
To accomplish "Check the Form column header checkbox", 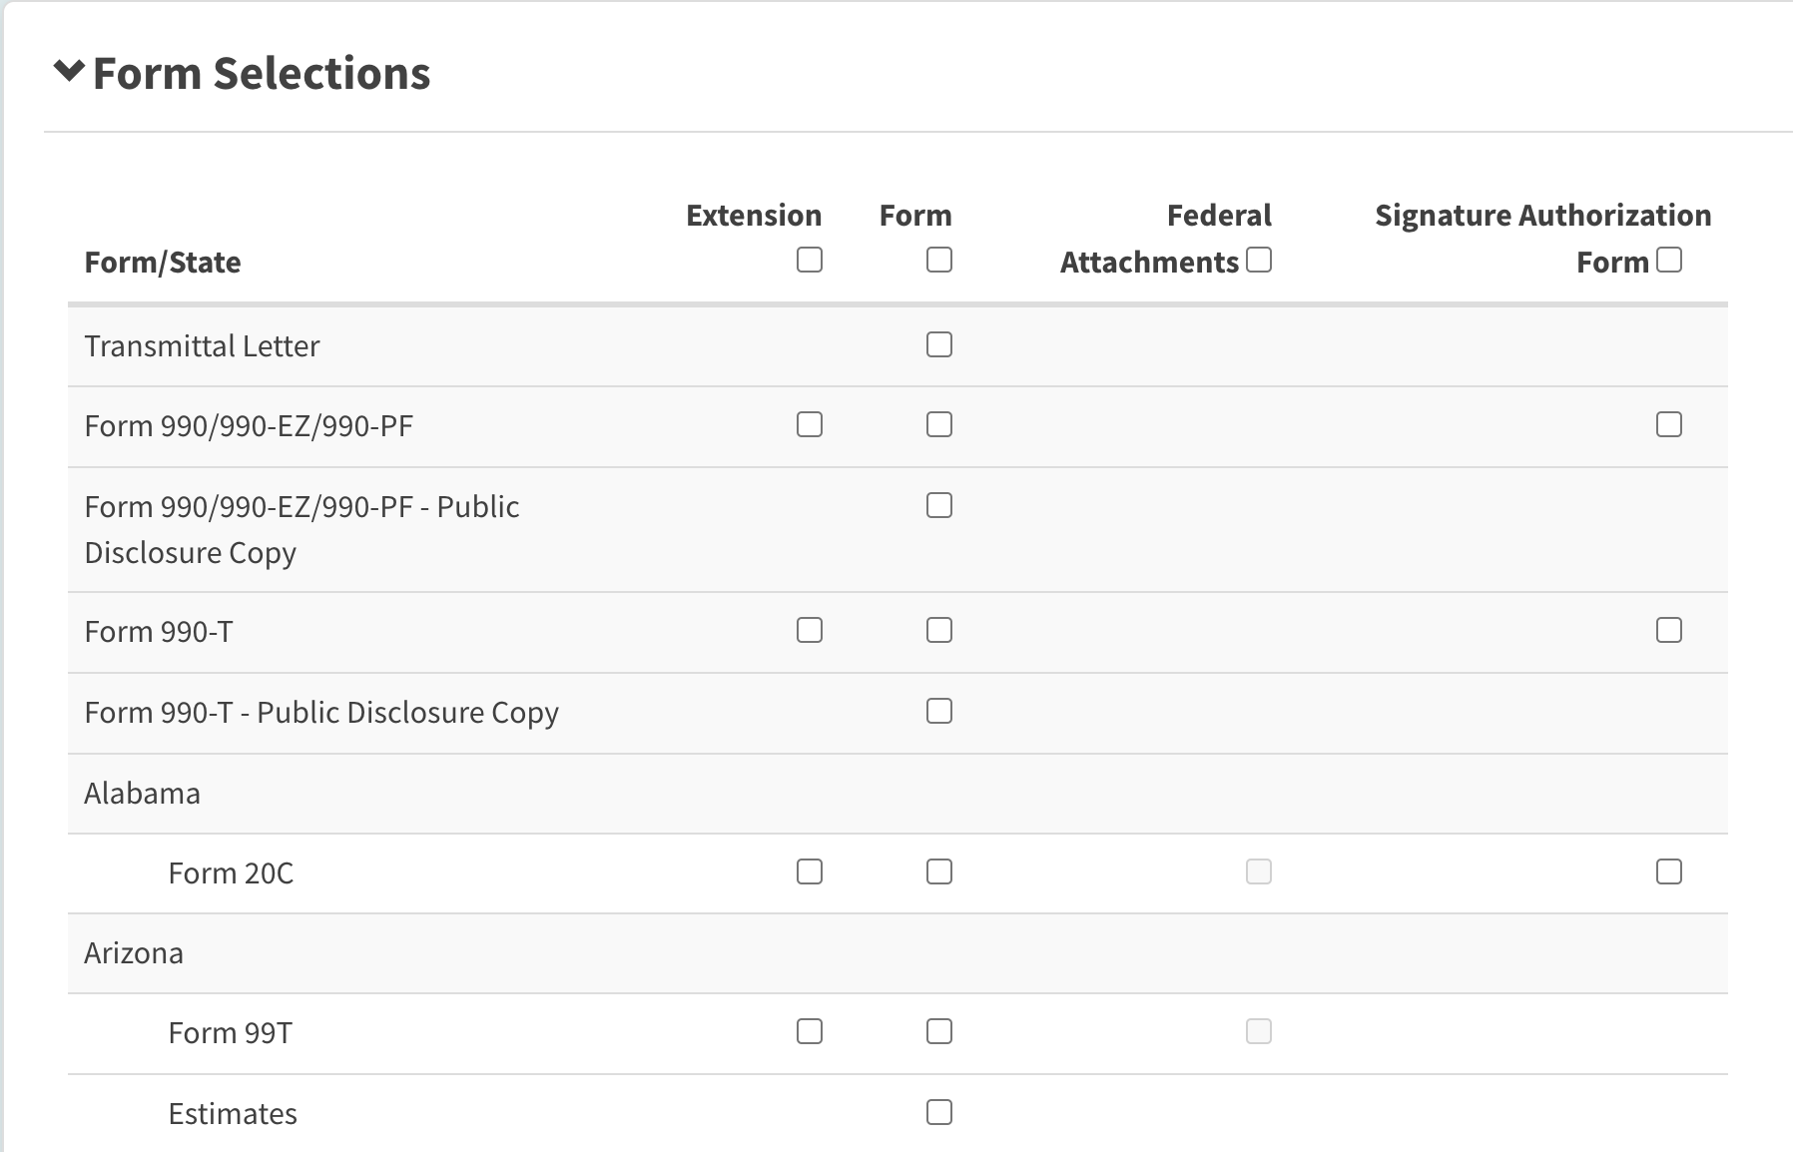I will pos(939,261).
